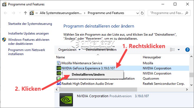The image size is (194, 108).
Task: Navigate up one level with Up arrow
Action: 25,13
